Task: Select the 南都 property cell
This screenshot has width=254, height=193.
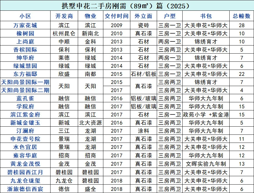Action: 90,74
